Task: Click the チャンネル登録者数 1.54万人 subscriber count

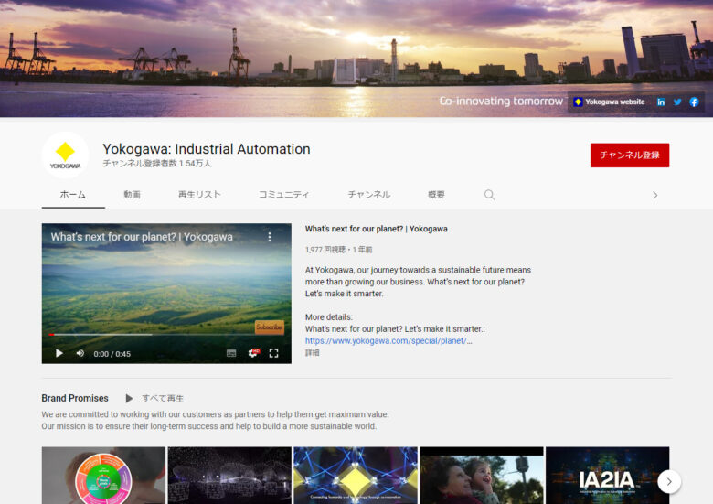Action: point(157,164)
